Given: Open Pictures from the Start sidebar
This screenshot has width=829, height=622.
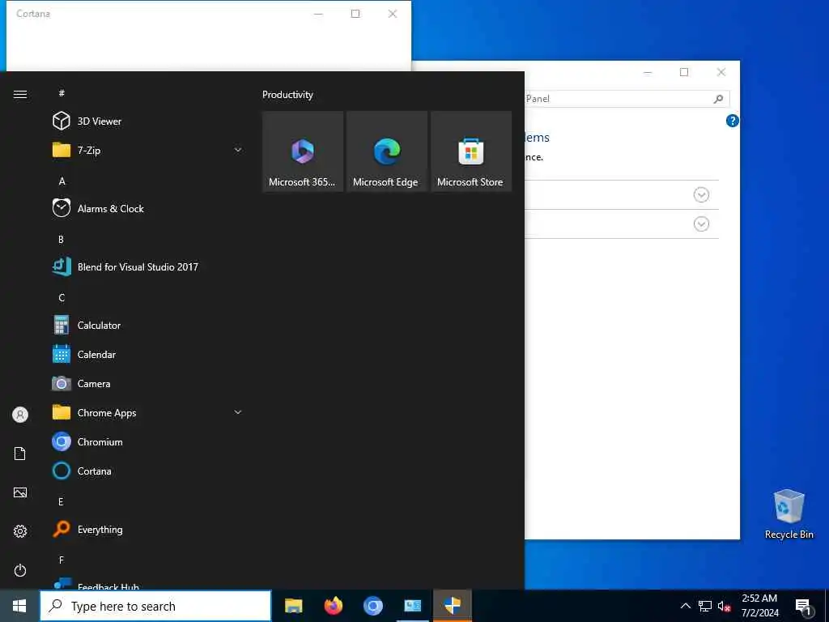Looking at the screenshot, I should click(x=20, y=492).
